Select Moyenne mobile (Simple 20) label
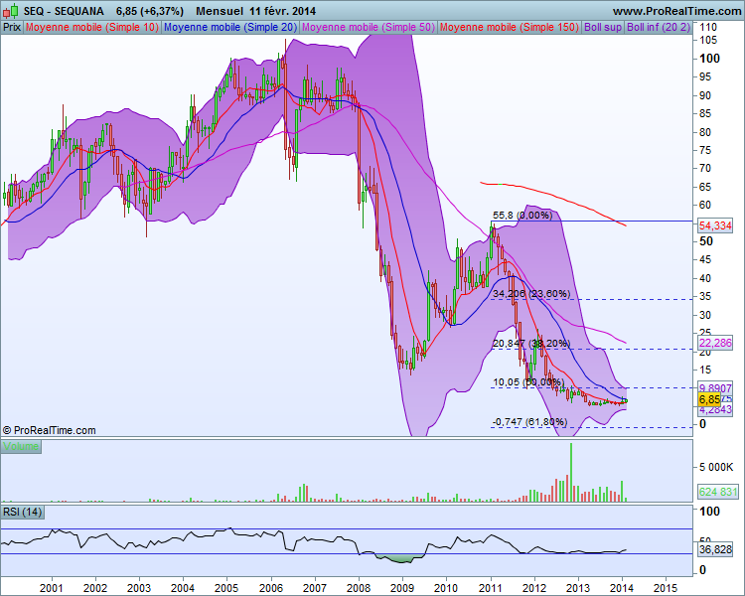 point(230,27)
